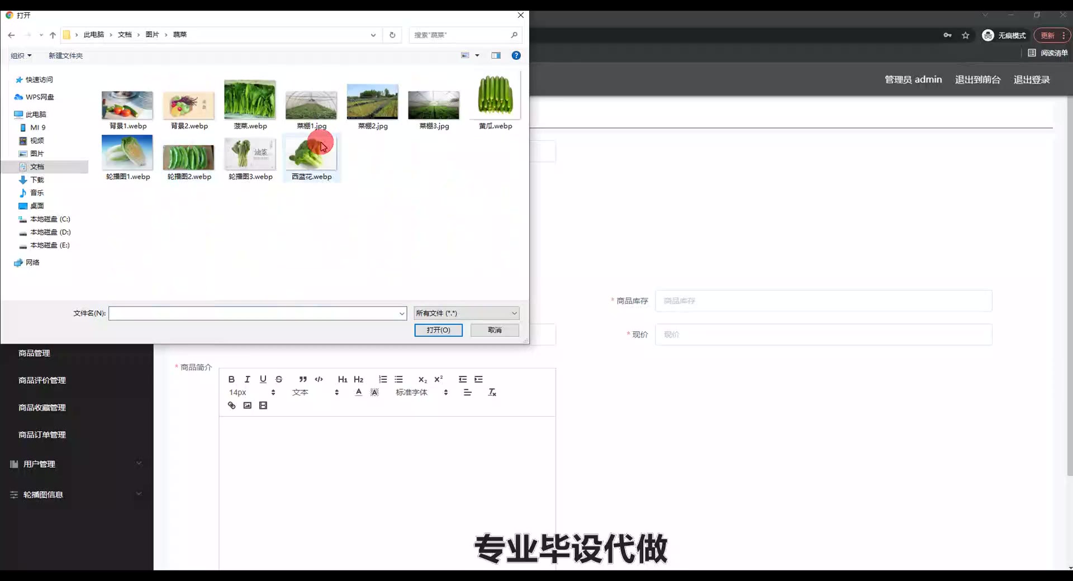Open the 阅读清单 reading list
This screenshot has height=581, width=1073.
(1048, 53)
